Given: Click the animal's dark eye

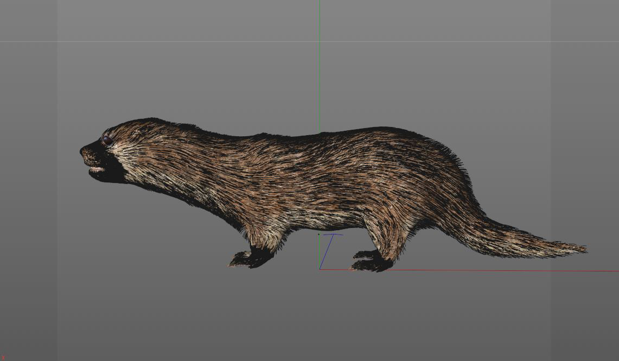Looking at the screenshot, I should click(107, 140).
